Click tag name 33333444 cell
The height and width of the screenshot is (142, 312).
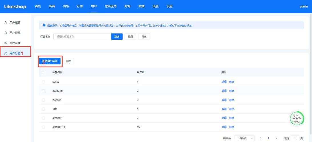point(58,91)
